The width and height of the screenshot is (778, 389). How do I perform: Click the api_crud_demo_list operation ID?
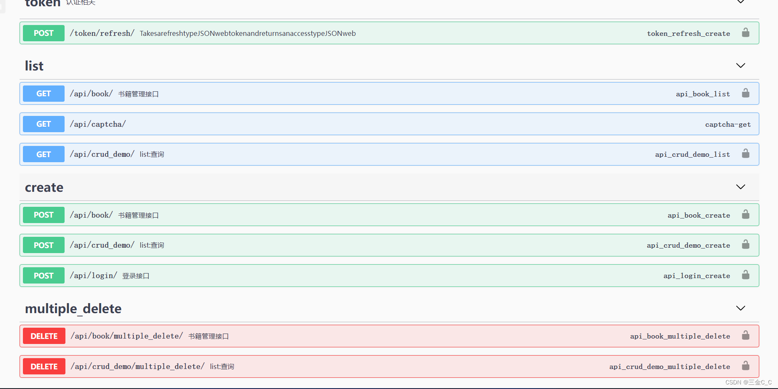click(x=693, y=154)
